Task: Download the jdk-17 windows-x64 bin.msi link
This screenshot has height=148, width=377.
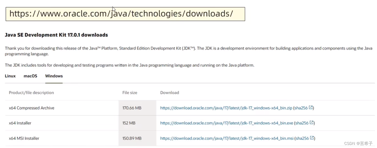Action: (x=227, y=138)
